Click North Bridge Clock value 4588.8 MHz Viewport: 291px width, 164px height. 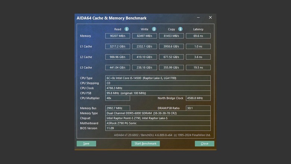(x=198, y=98)
